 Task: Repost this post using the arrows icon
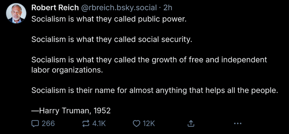tap(86, 123)
